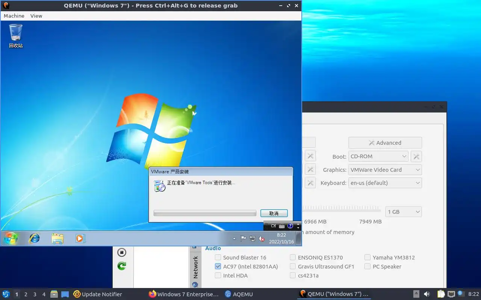Switch to workspace 4 in the bottom panel
481x300 pixels.
pyautogui.click(x=44, y=294)
